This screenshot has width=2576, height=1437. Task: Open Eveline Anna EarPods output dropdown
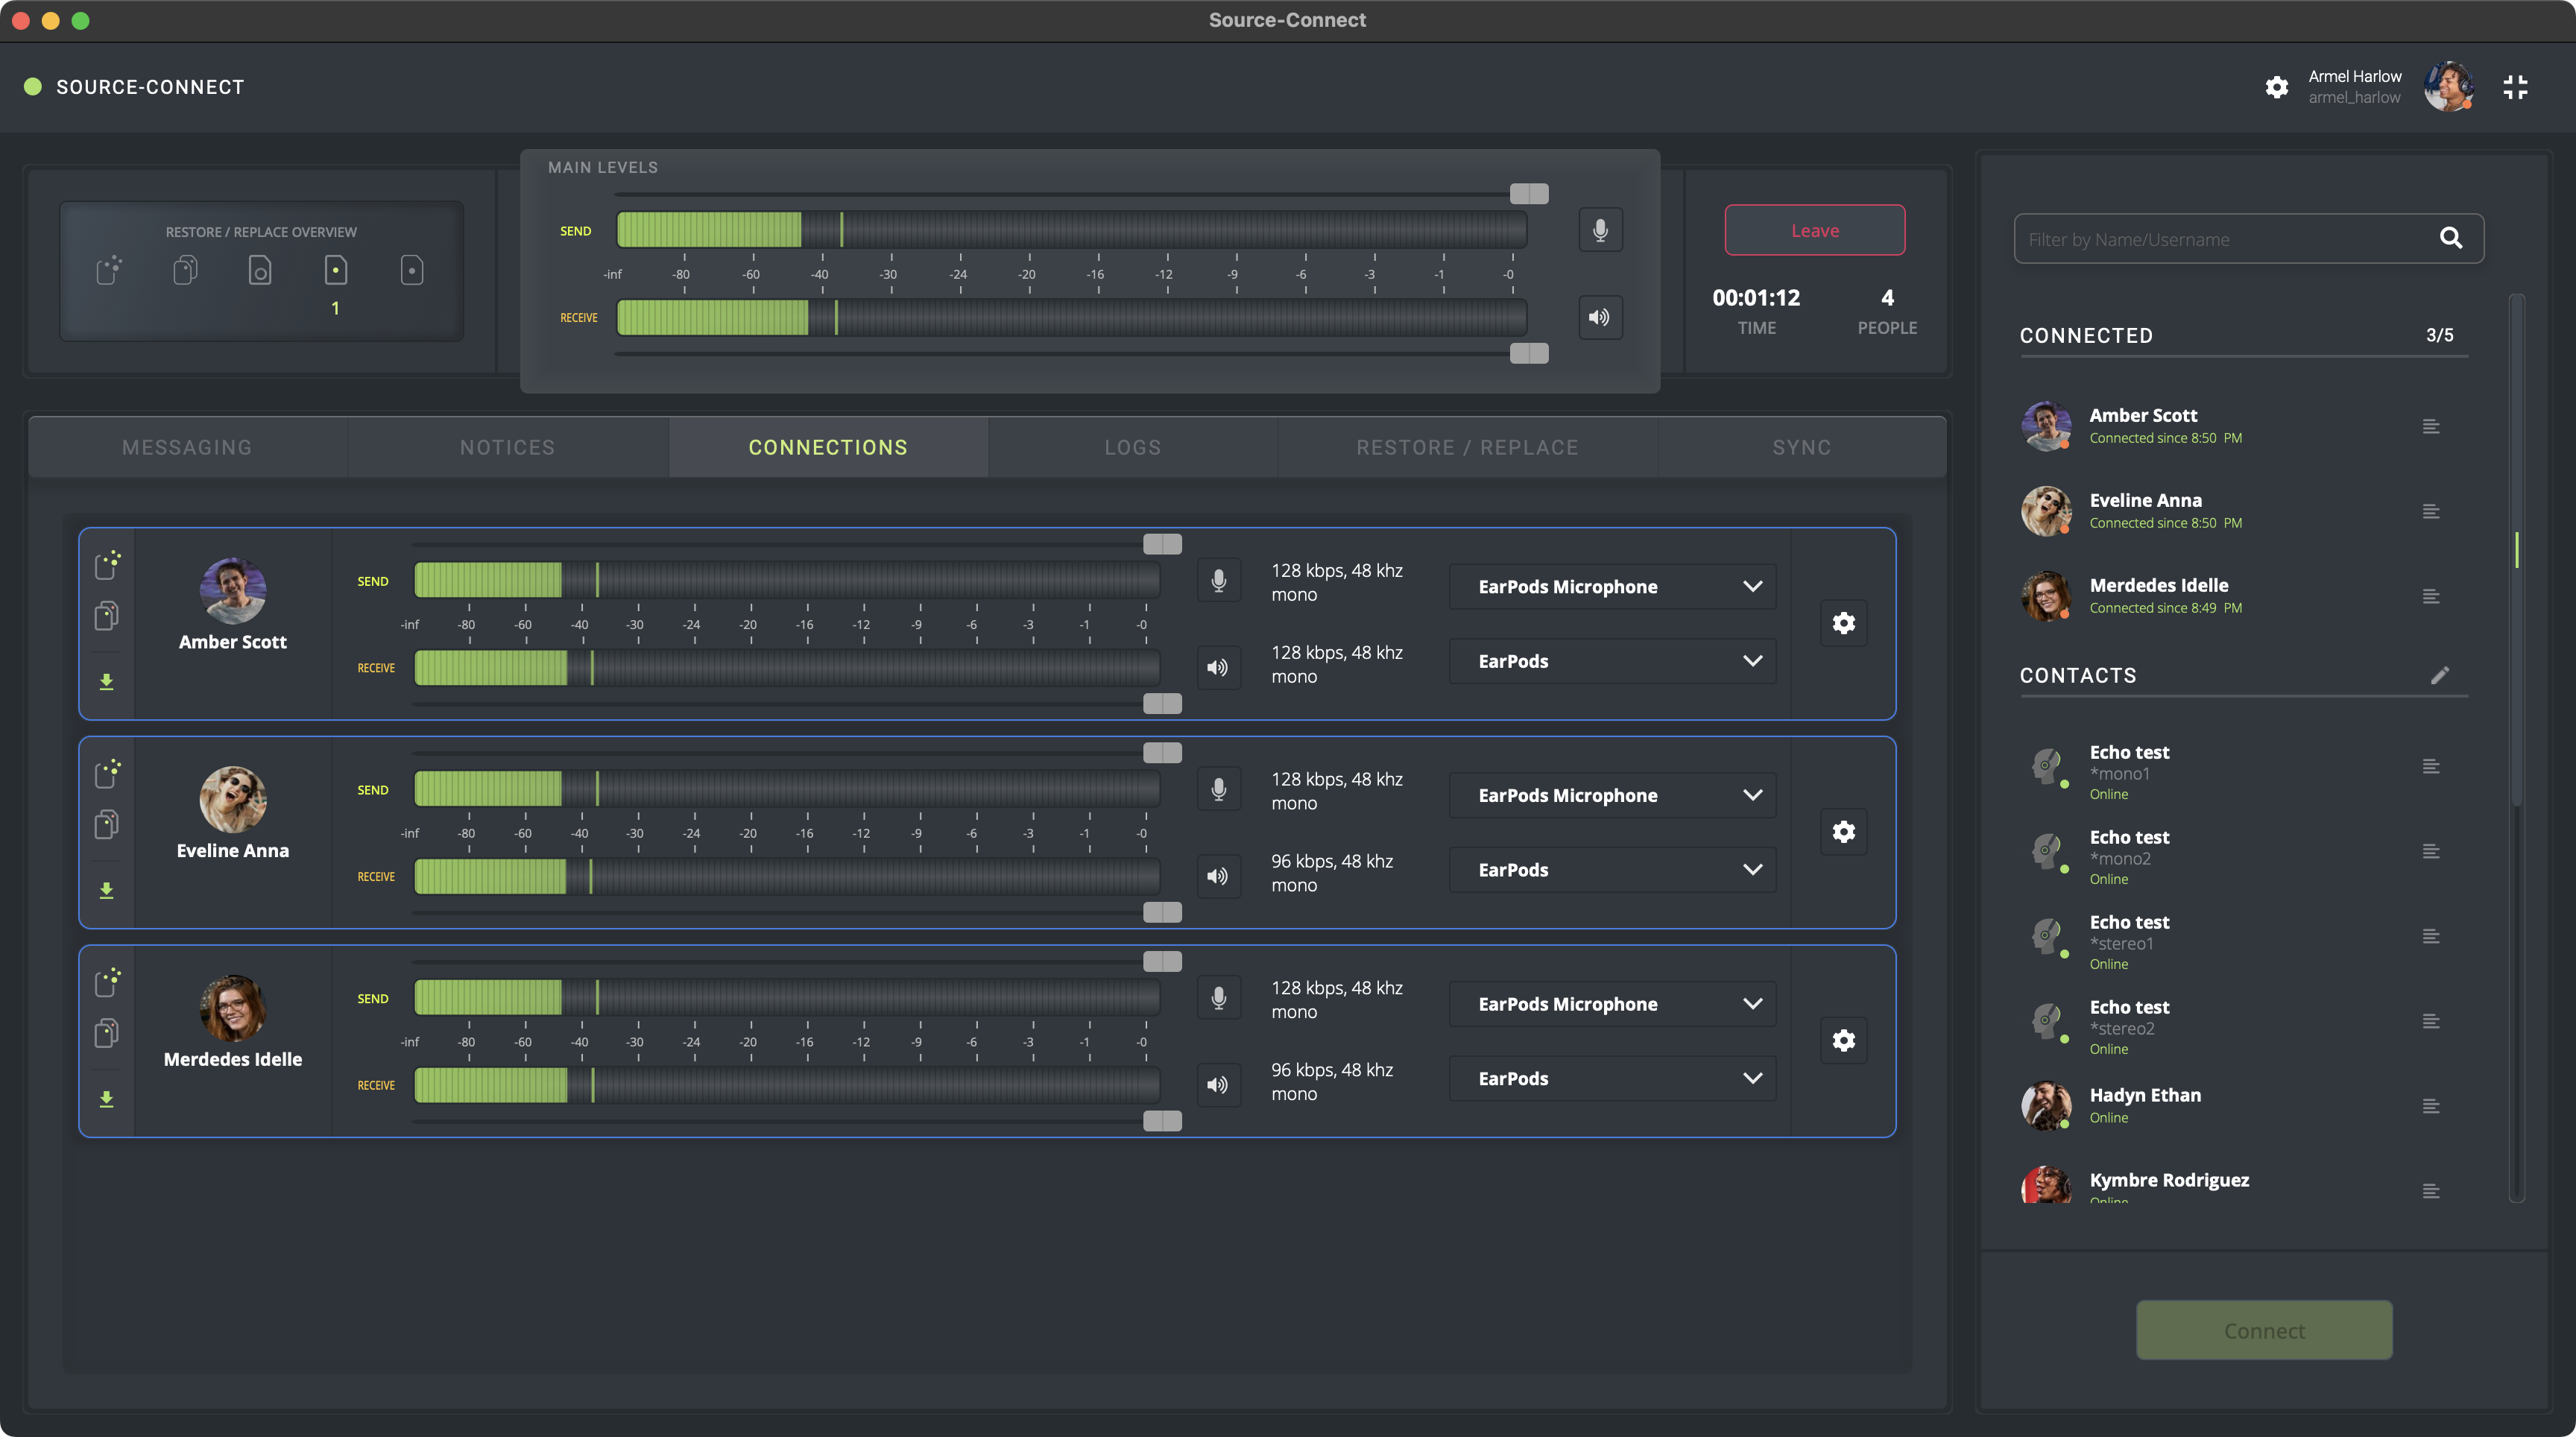coord(1612,870)
